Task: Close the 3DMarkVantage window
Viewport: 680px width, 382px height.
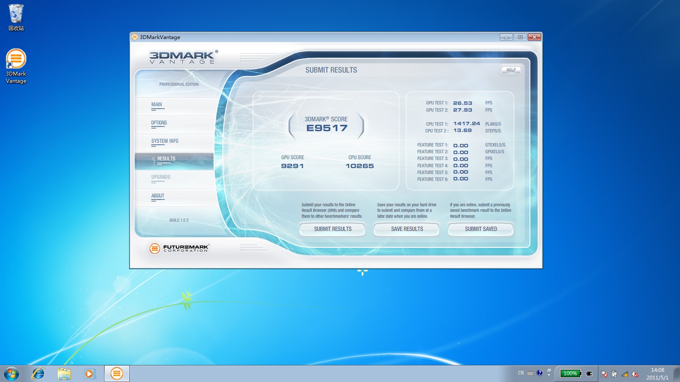Action: 535,37
